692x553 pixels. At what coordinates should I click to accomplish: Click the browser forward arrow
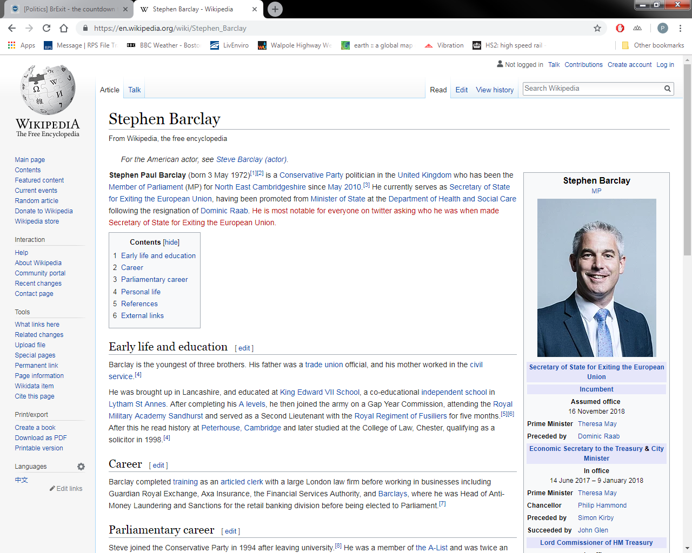pos(29,28)
